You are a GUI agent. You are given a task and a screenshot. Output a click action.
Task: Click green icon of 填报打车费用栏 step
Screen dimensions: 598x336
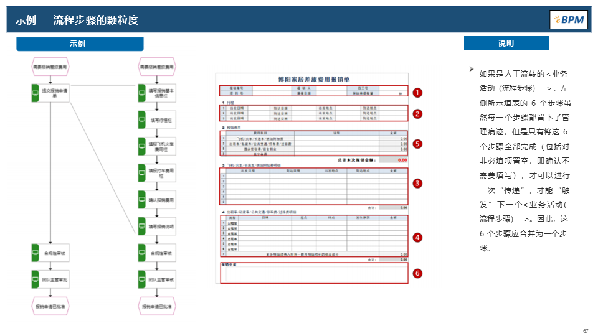coord(142,173)
